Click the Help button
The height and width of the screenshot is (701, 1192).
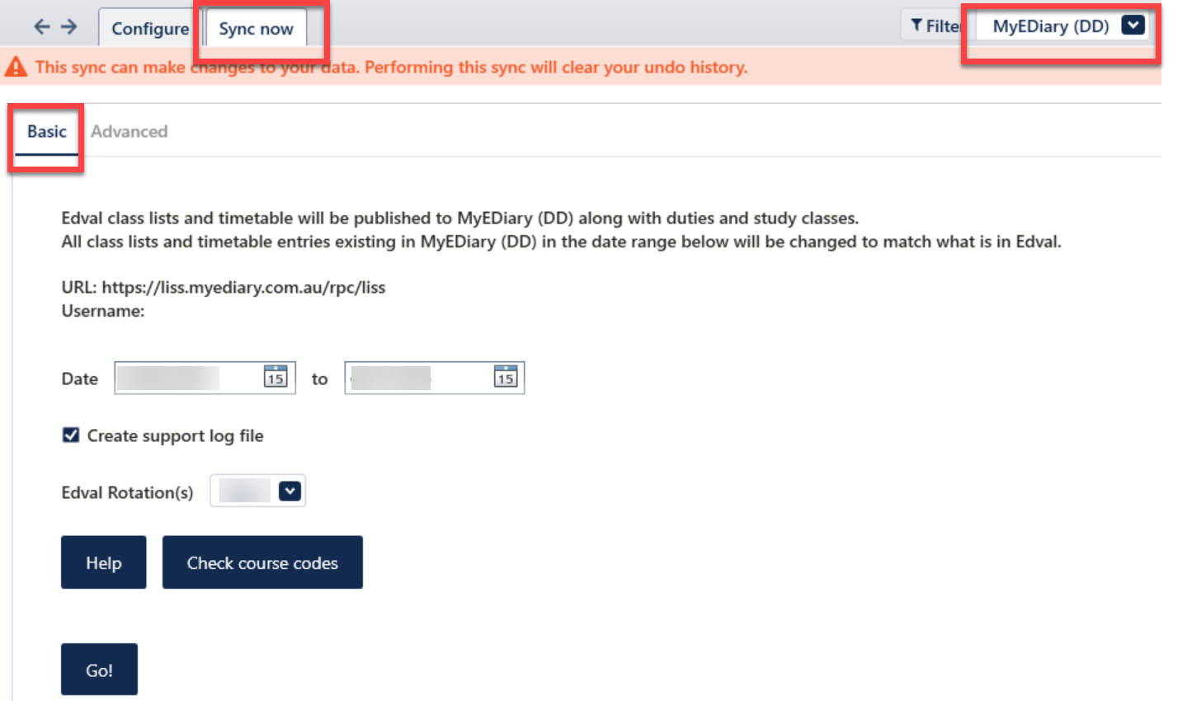pos(104,562)
